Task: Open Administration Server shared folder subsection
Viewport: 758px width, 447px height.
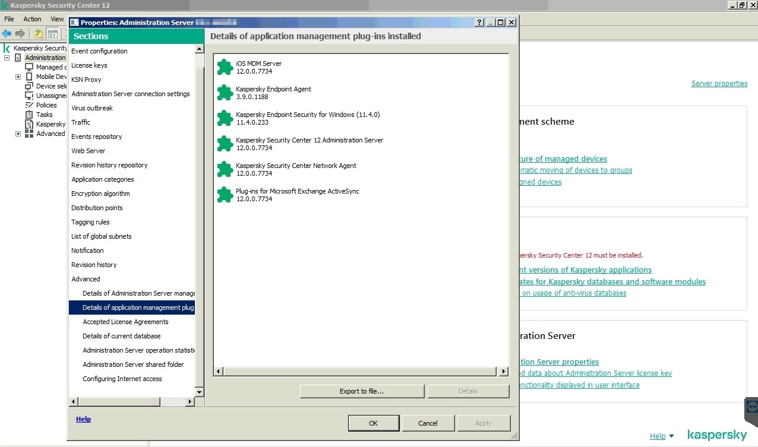Action: (x=132, y=364)
